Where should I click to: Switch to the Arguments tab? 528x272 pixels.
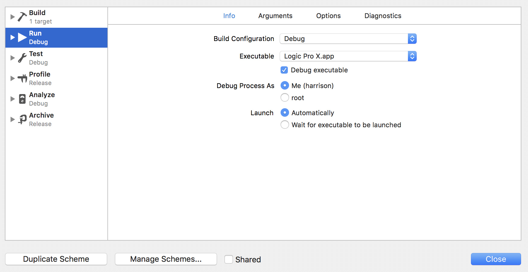275,16
